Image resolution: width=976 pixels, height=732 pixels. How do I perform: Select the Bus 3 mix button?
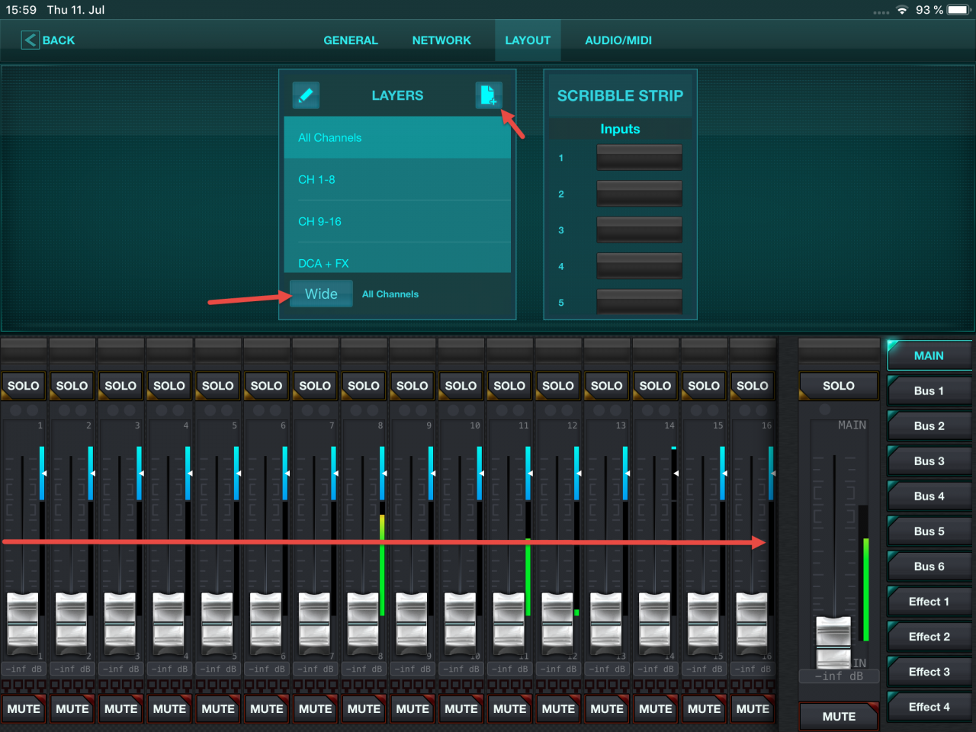pos(929,461)
